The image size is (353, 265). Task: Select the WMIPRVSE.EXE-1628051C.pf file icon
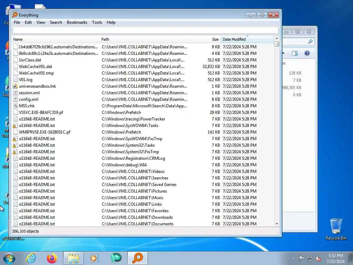coord(15,132)
